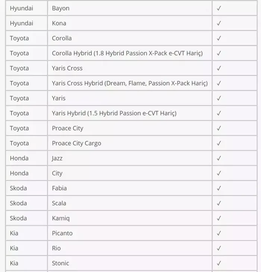The width and height of the screenshot is (261, 272).
Task: Click the checkmark for Yaris Cross Hybrid
Action: 219,83
